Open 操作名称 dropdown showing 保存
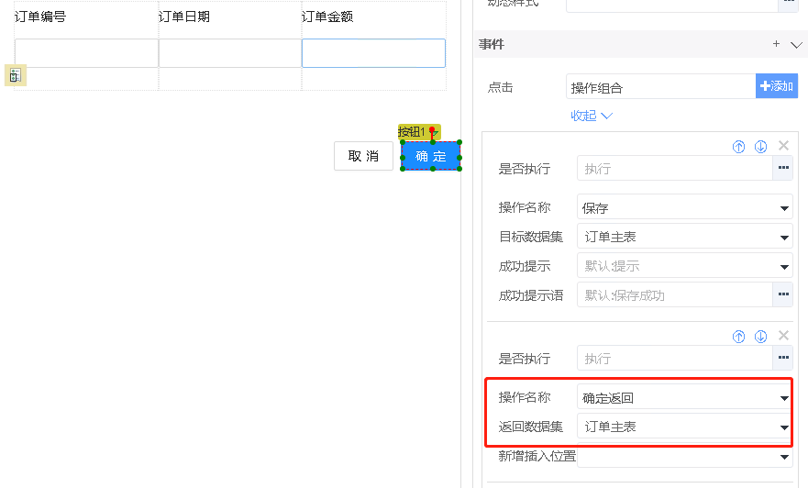The height and width of the screenshot is (488, 808). (685, 207)
